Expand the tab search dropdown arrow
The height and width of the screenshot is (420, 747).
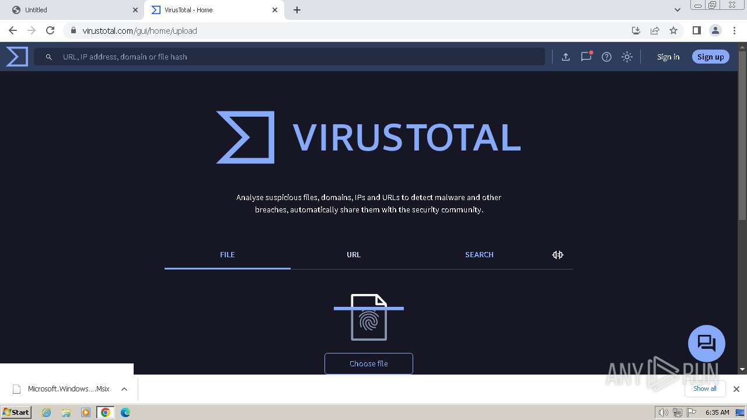[x=678, y=10]
